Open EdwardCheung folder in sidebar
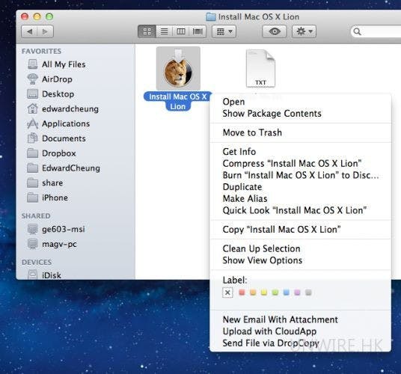 pyautogui.click(x=64, y=168)
